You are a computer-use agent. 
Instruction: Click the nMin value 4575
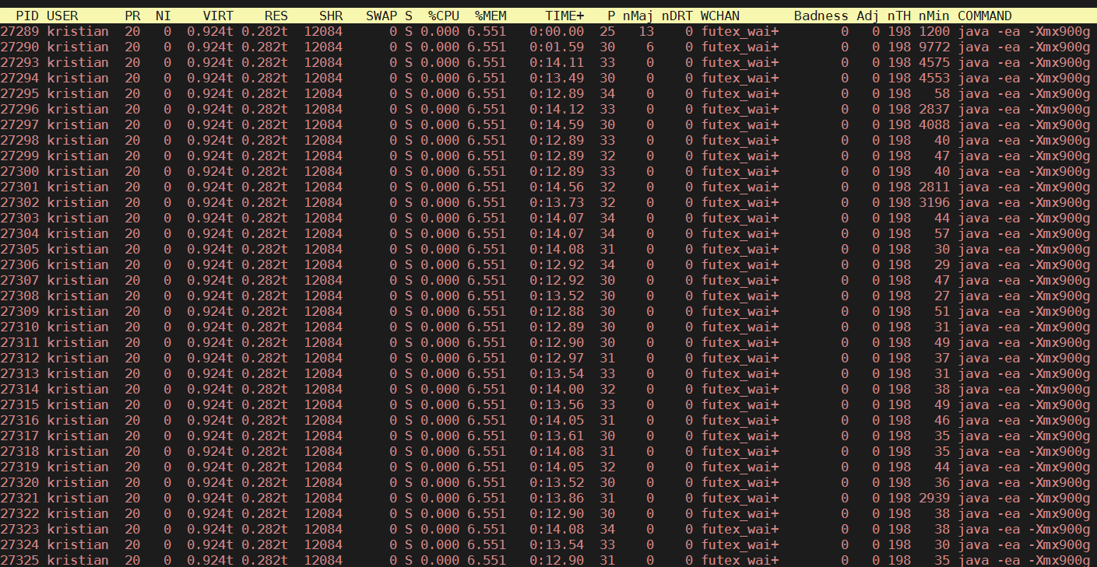(x=934, y=62)
